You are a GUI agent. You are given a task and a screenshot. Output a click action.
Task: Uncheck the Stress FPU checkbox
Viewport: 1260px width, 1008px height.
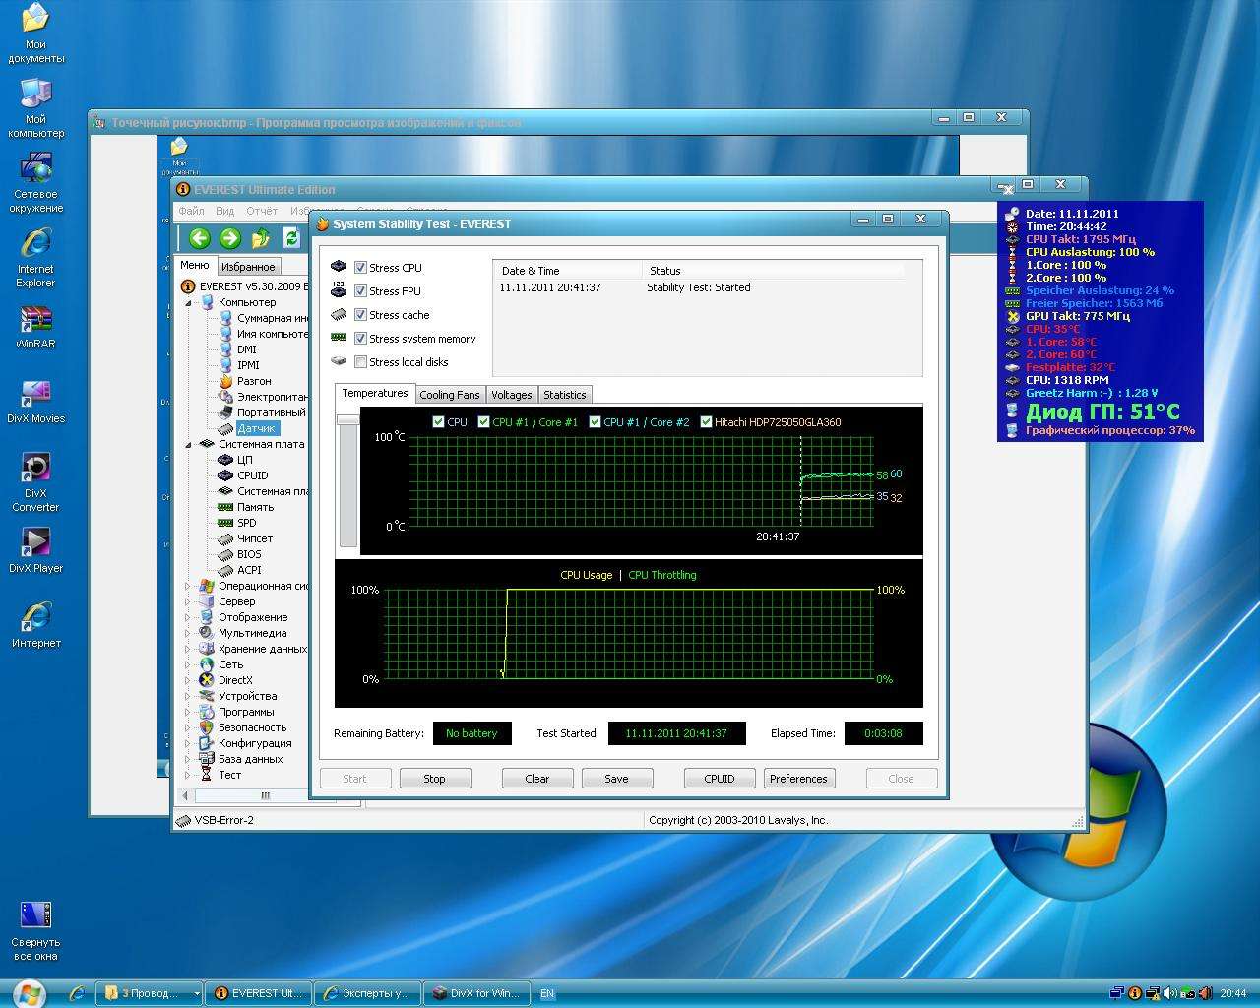point(360,291)
